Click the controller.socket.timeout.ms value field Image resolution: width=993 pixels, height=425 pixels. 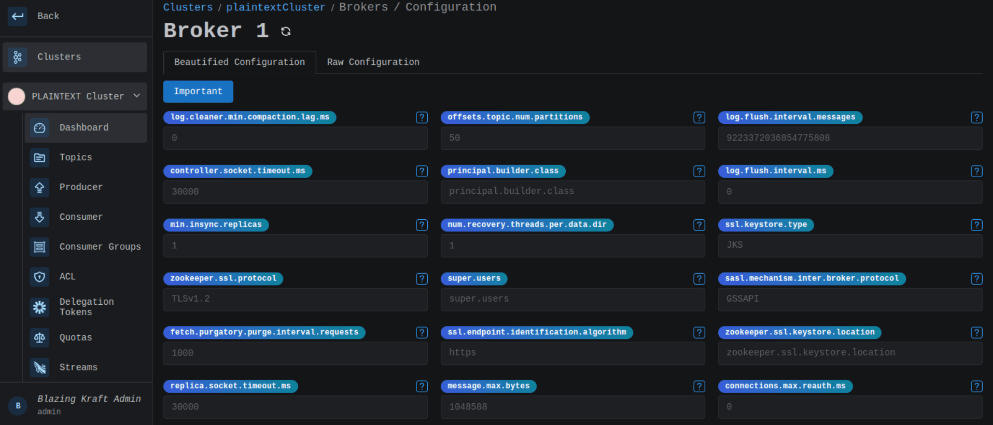click(296, 192)
